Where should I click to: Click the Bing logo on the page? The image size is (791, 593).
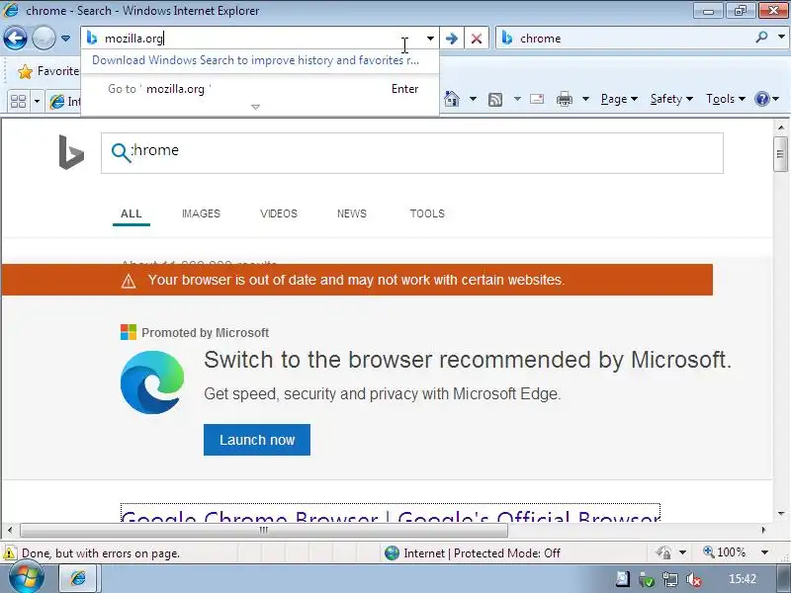71,152
